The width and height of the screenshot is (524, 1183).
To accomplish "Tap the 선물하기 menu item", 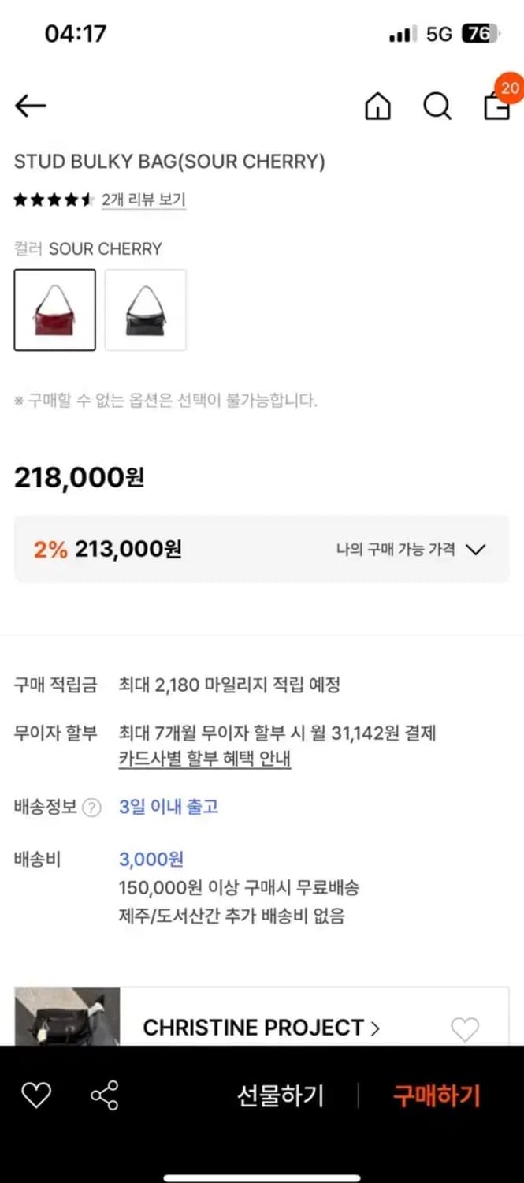I will 280,1095.
